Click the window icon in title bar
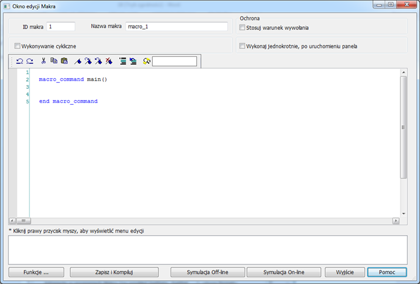This screenshot has height=284, width=420. coord(7,6)
